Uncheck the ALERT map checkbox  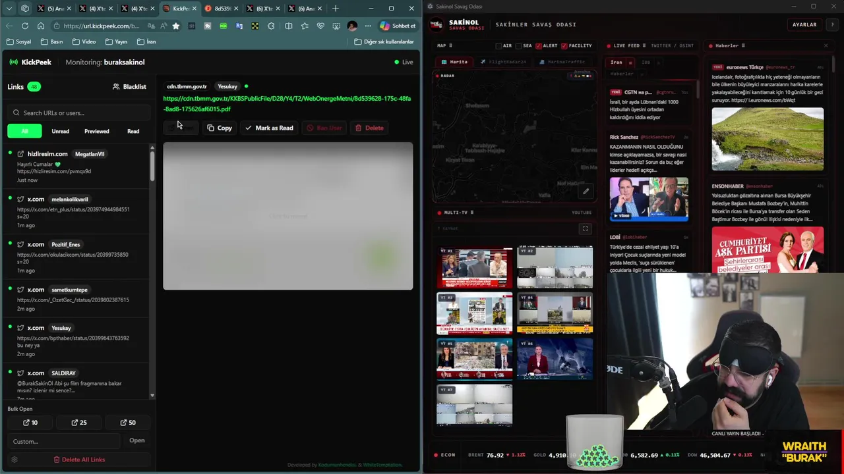point(539,46)
